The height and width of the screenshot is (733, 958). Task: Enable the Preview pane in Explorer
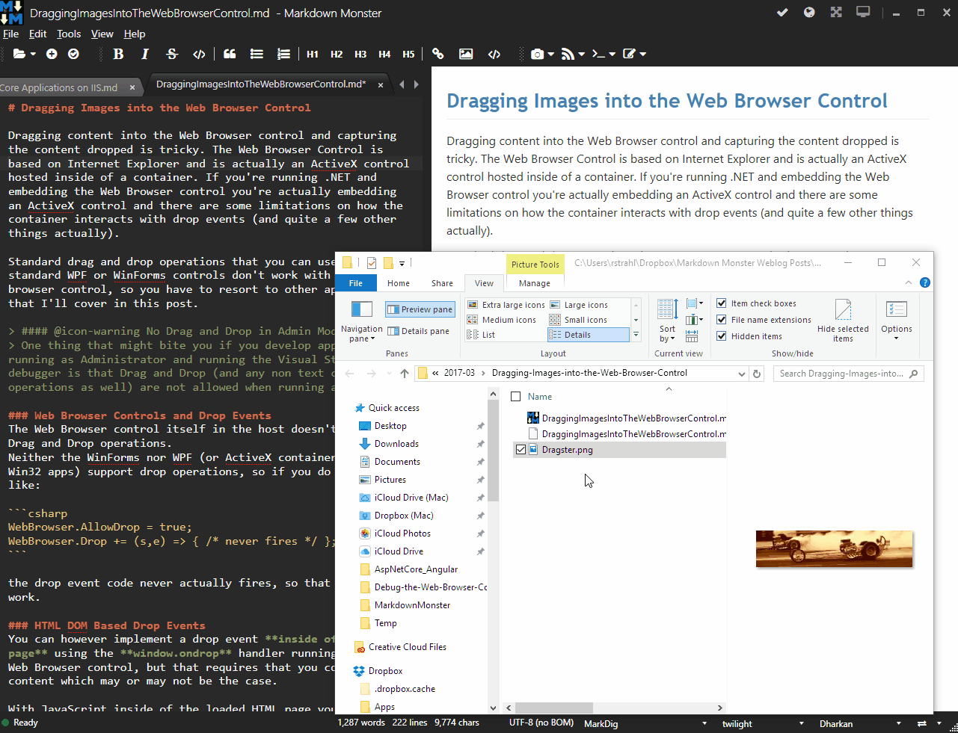(420, 309)
